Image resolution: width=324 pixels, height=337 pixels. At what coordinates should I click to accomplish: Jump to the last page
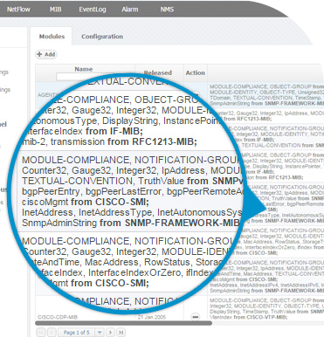(x=121, y=332)
